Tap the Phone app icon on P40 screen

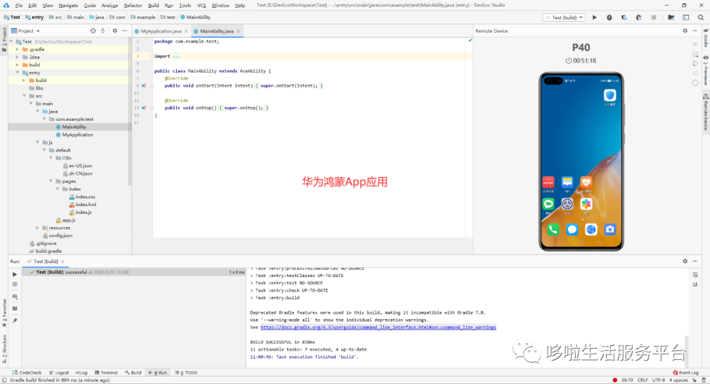click(x=552, y=229)
